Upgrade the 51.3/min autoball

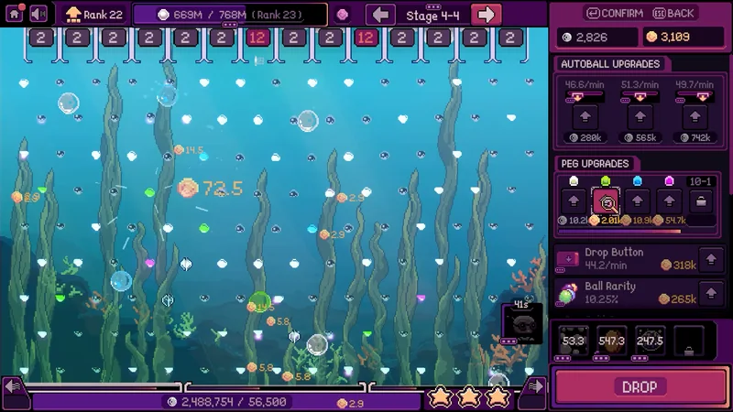click(x=640, y=117)
